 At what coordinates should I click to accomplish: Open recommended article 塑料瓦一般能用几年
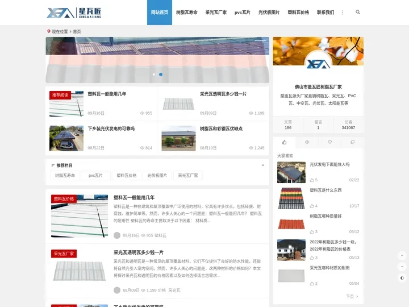point(107,94)
